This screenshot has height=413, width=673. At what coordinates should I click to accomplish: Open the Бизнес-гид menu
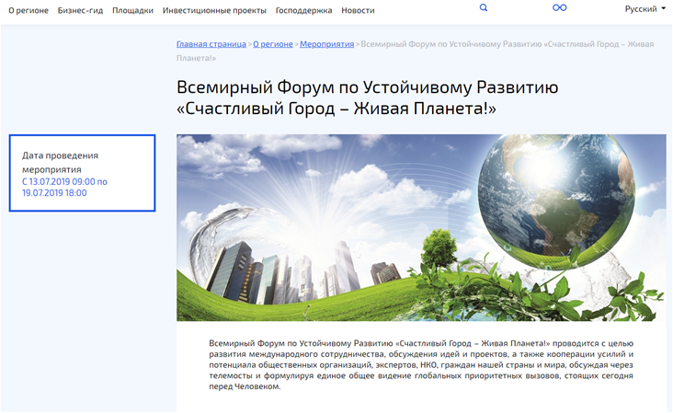80,10
